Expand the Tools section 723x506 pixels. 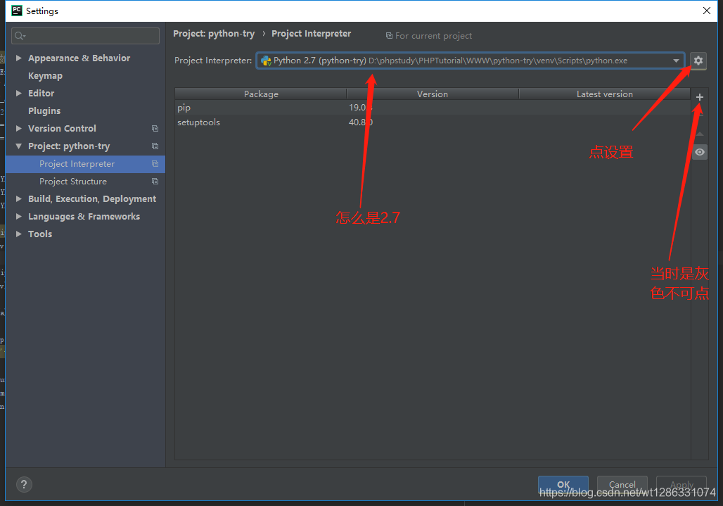19,234
